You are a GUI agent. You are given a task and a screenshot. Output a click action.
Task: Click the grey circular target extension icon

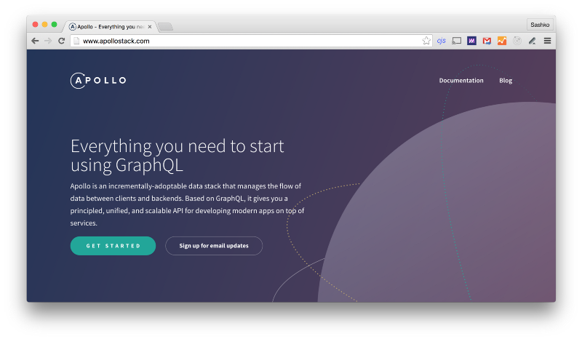[x=517, y=41]
